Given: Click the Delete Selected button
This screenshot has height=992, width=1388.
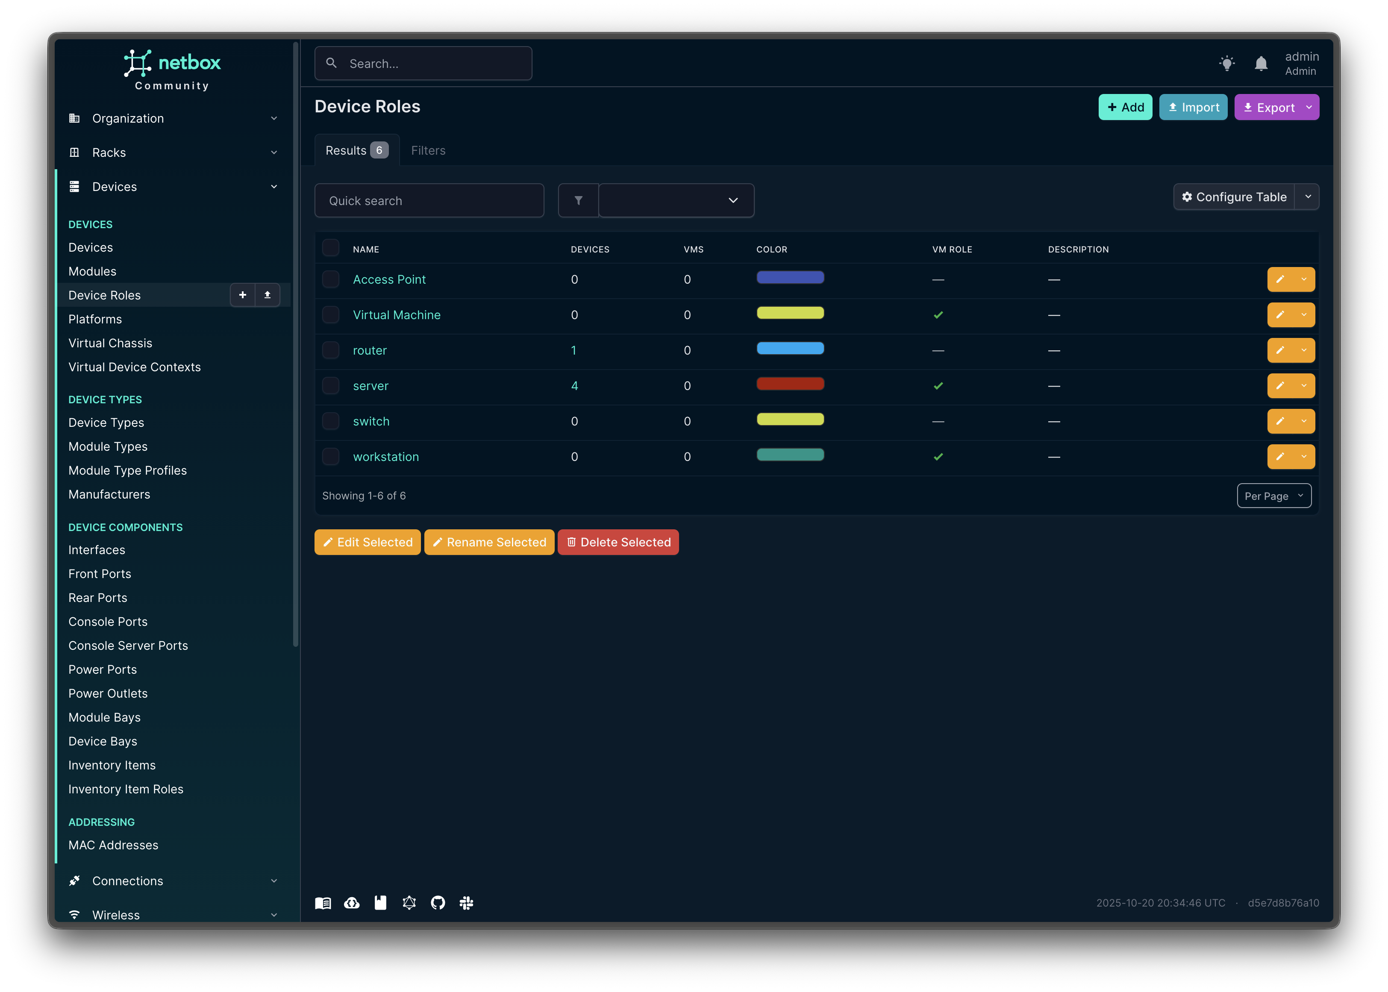Looking at the screenshot, I should [x=618, y=543].
